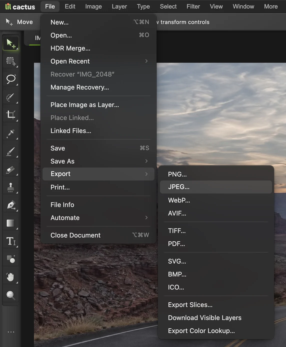Open the three-dots more tools button
This screenshot has width=286, height=347.
click(x=11, y=332)
